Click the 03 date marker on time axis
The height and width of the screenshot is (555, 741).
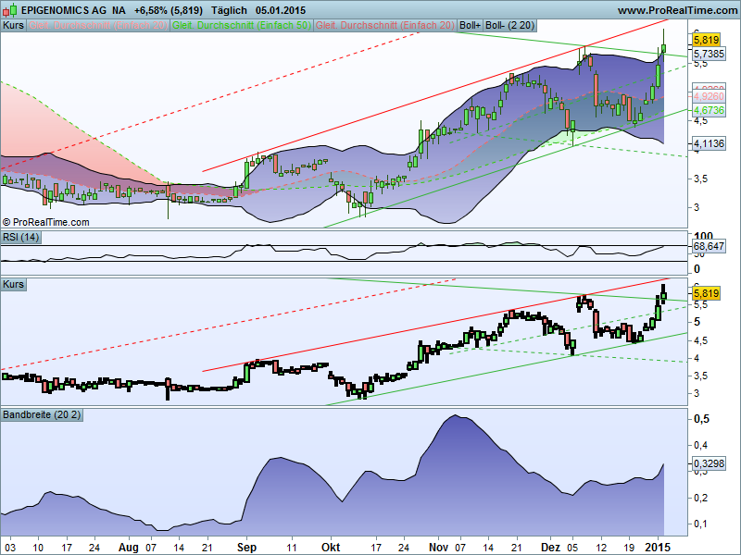(x=10, y=548)
